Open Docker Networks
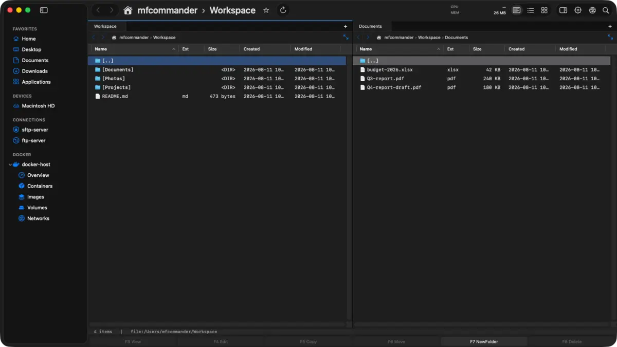The width and height of the screenshot is (617, 347). tap(38, 218)
